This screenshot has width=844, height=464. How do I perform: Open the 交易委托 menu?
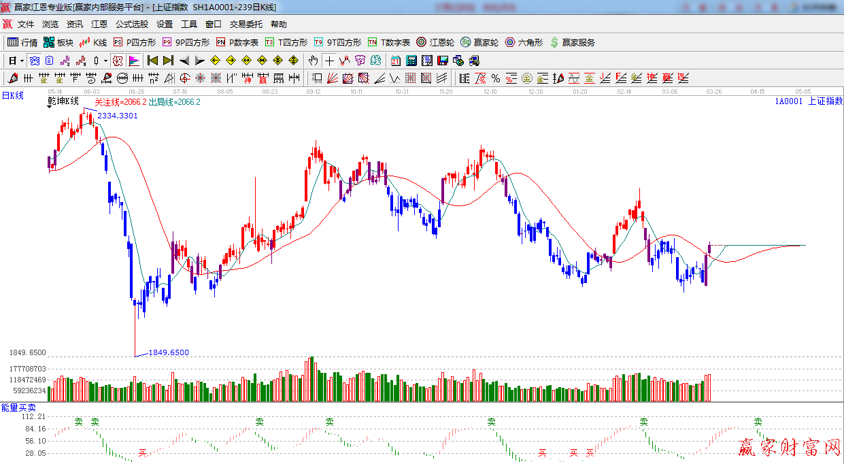tap(246, 24)
